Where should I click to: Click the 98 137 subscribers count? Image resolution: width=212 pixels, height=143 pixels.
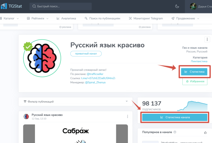coord(152,103)
